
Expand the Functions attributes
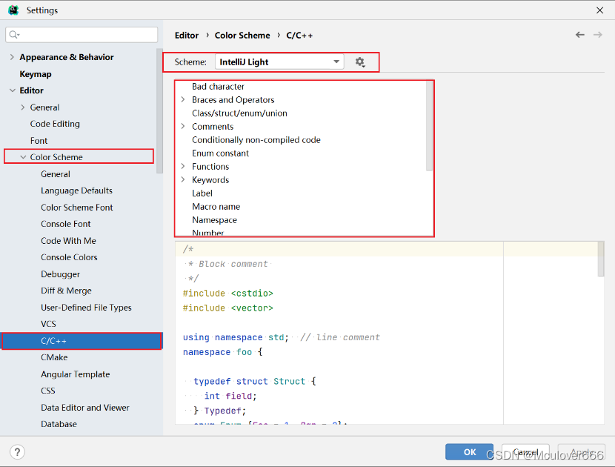183,166
